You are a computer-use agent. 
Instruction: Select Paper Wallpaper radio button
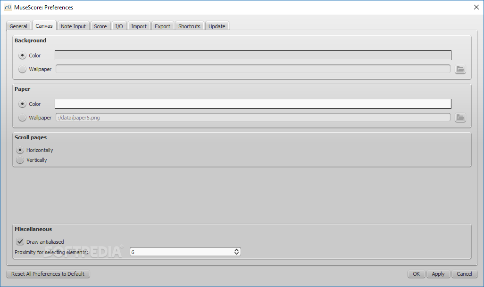tap(22, 117)
